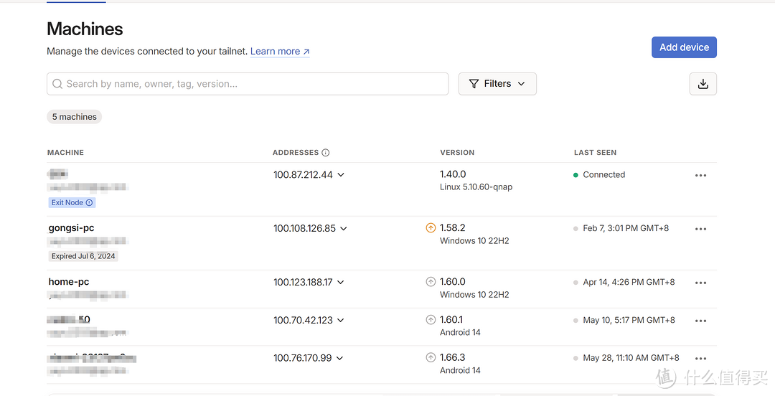775x396 pixels.
Task: Open three-dot menu for home-pc
Action: [x=700, y=283]
